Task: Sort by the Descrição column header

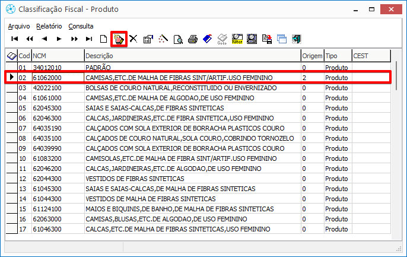Action: 193,56
